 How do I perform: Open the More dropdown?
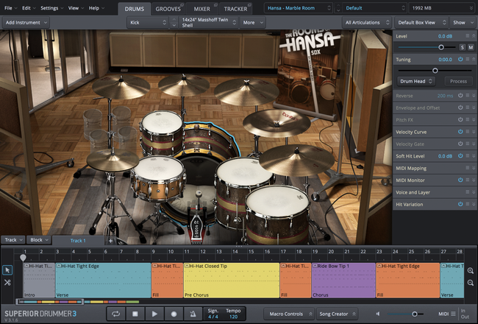(x=253, y=22)
